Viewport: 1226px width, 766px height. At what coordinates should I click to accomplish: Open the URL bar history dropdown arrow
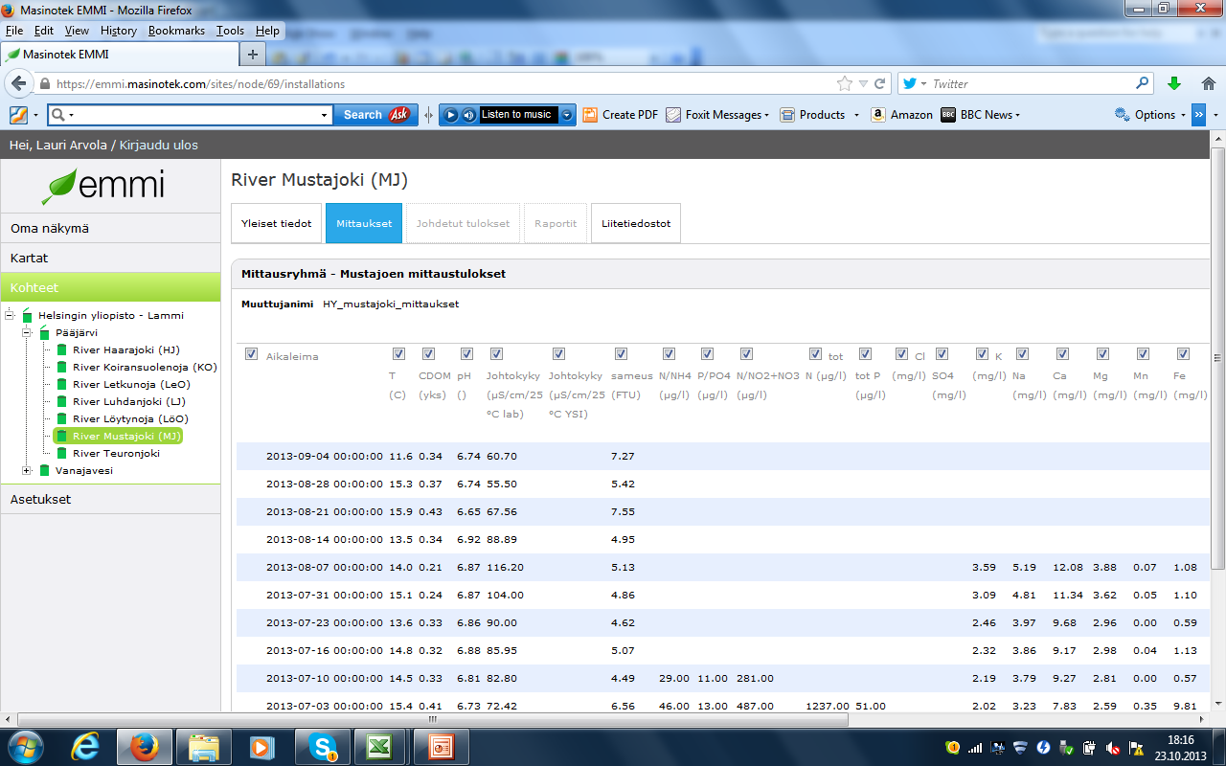click(x=863, y=83)
